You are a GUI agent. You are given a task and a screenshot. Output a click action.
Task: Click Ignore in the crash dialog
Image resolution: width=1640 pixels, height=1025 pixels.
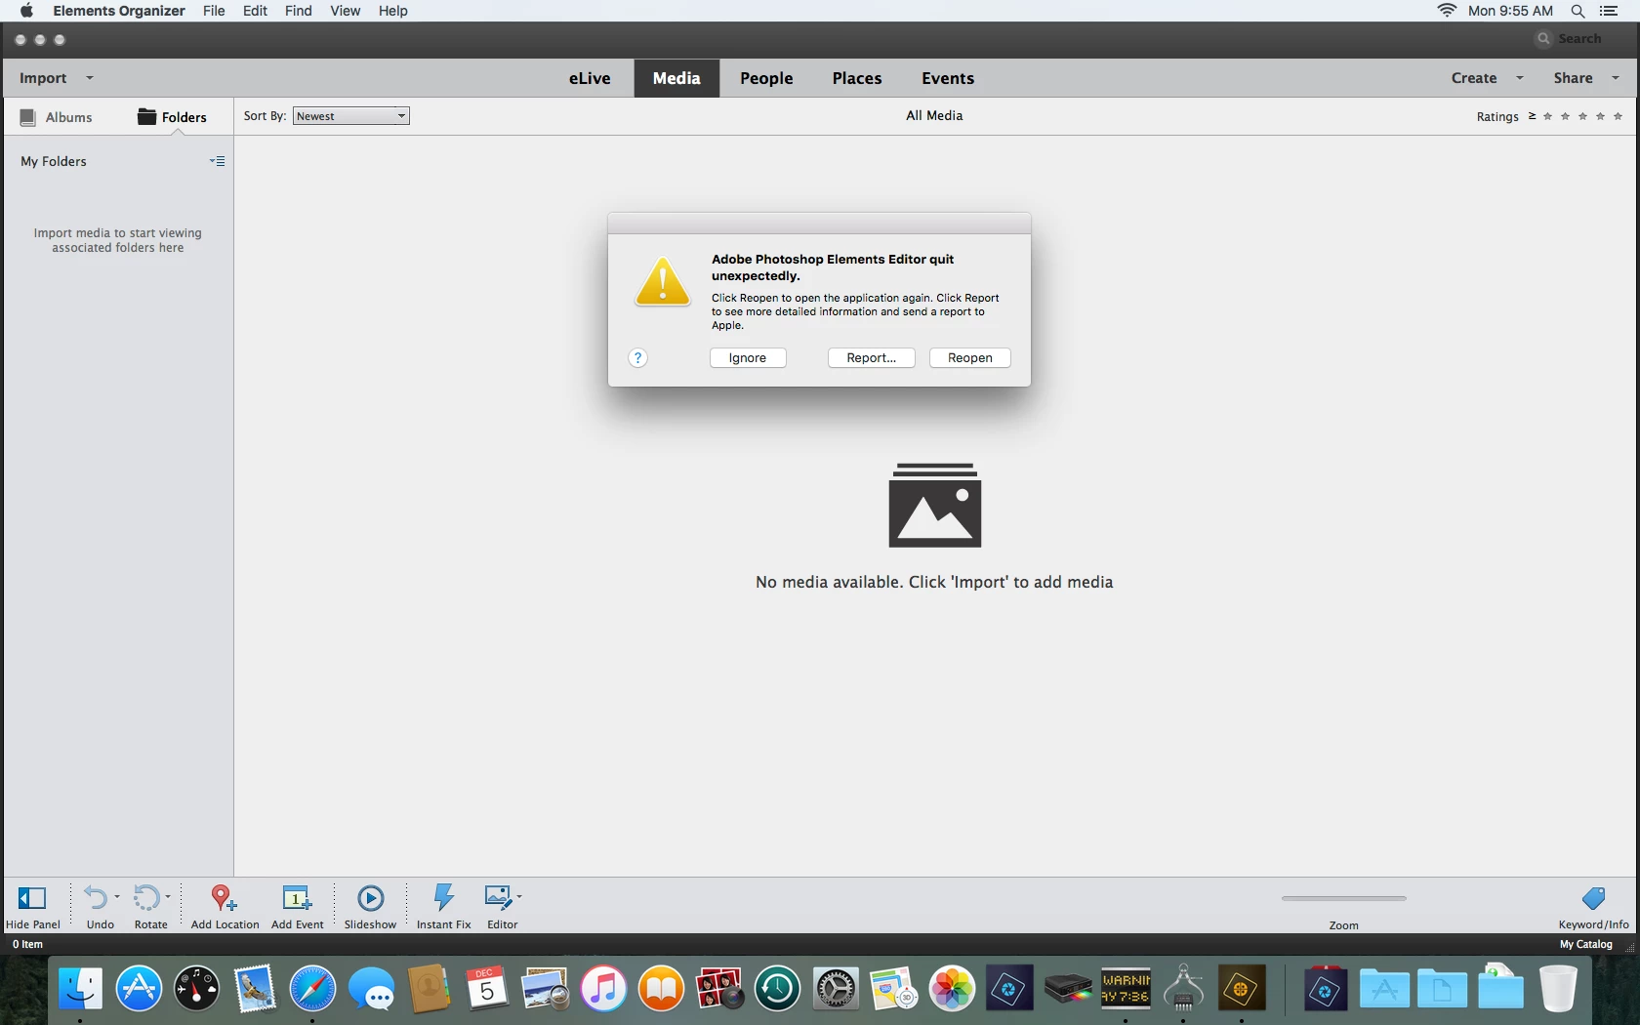pyautogui.click(x=748, y=358)
